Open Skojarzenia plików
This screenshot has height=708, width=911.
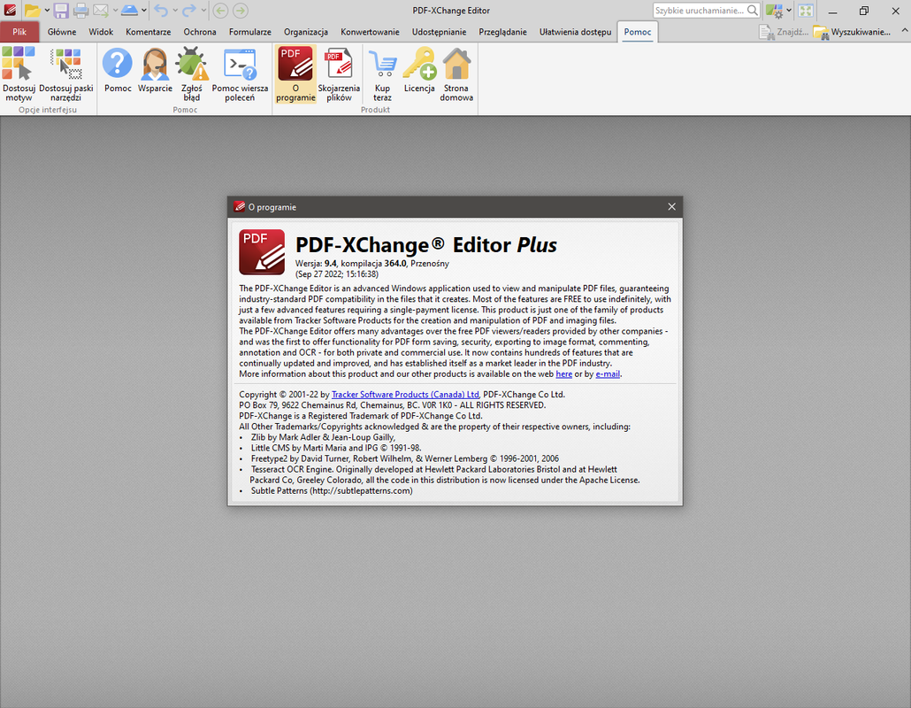pyautogui.click(x=339, y=73)
